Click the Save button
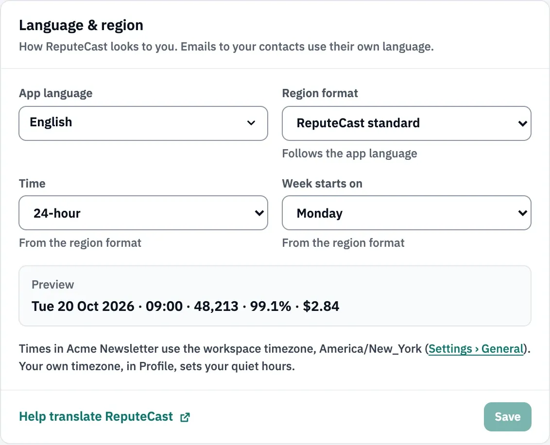This screenshot has height=445, width=550. (x=508, y=417)
